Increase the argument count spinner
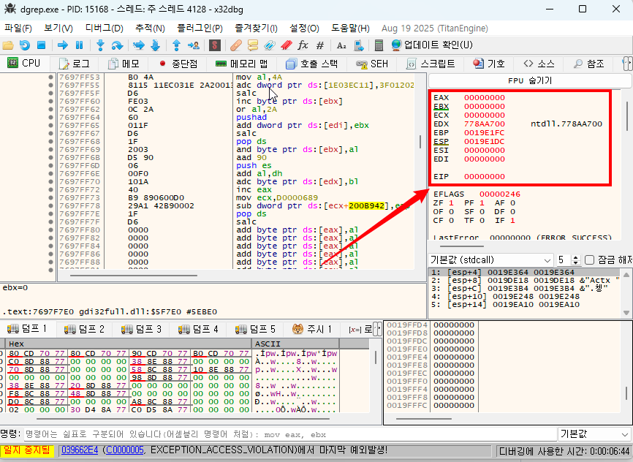The image size is (633, 462). [x=575, y=257]
